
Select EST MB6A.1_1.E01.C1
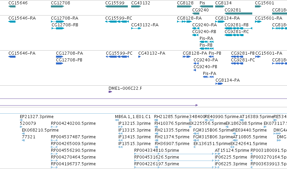(x=133, y=117)
